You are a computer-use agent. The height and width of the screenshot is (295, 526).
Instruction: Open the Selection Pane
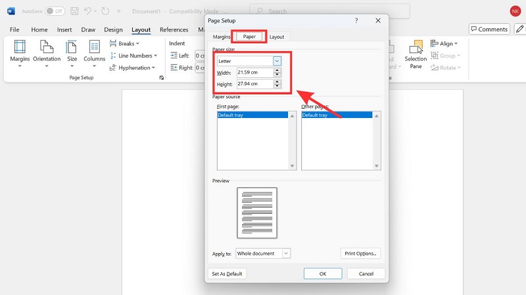click(416, 52)
